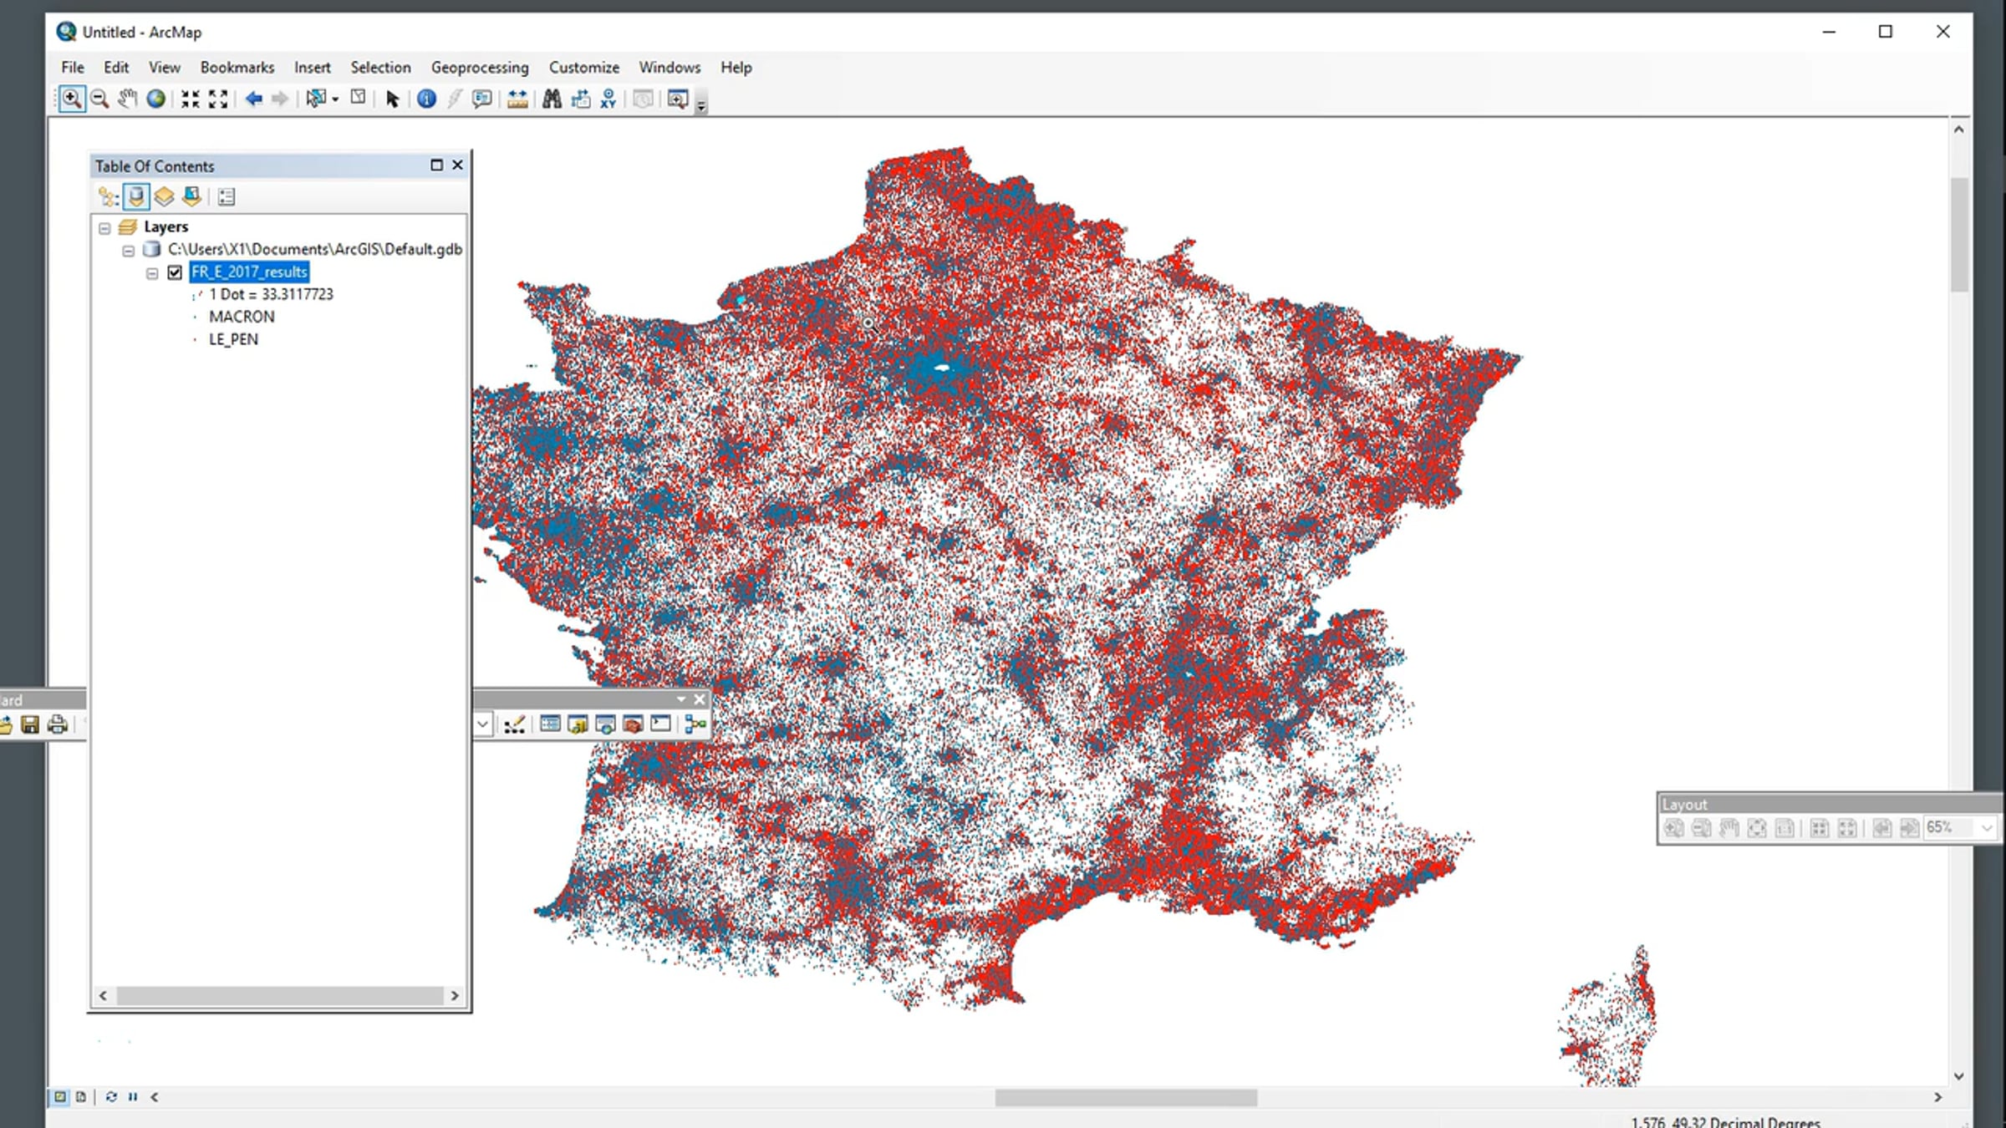Click the Go To XY tool
Screen dimensions: 2006x1128
click(x=608, y=99)
